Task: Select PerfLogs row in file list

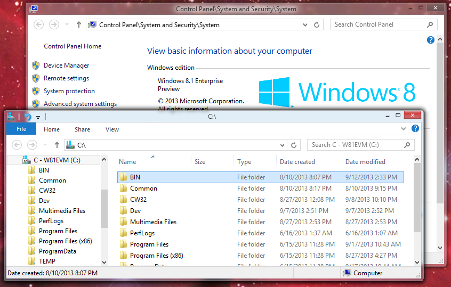Action: pyautogui.click(x=261, y=233)
